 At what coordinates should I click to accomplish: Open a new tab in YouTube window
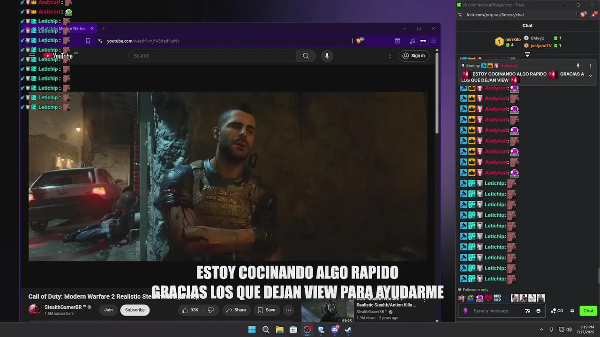104,29
